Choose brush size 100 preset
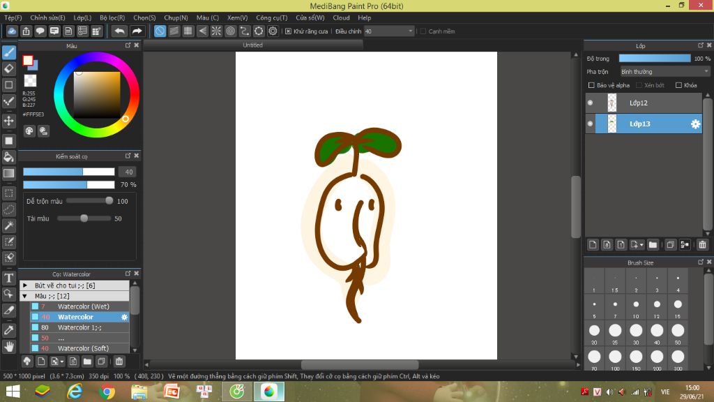This screenshot has width=714, height=402. pos(615,360)
